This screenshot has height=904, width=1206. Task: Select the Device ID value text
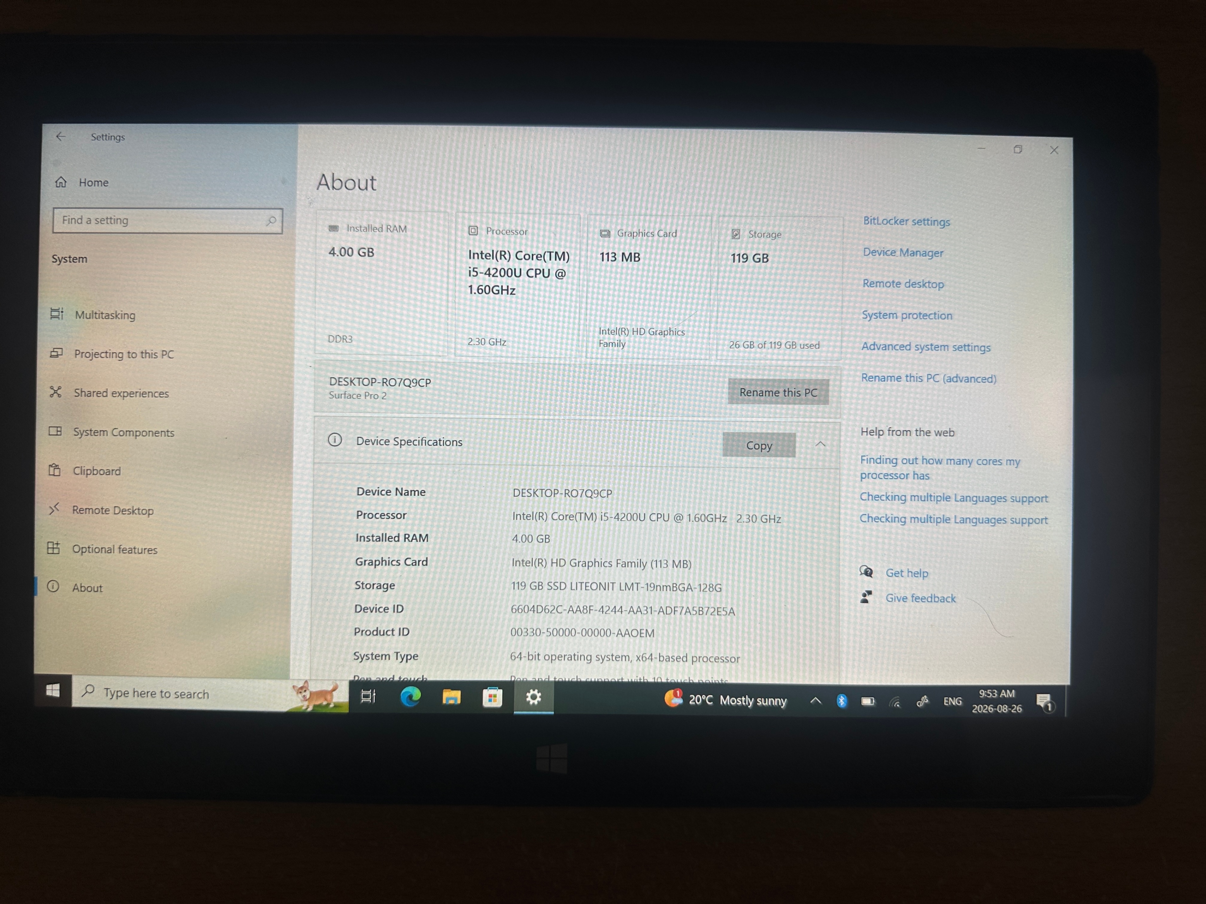tap(623, 610)
